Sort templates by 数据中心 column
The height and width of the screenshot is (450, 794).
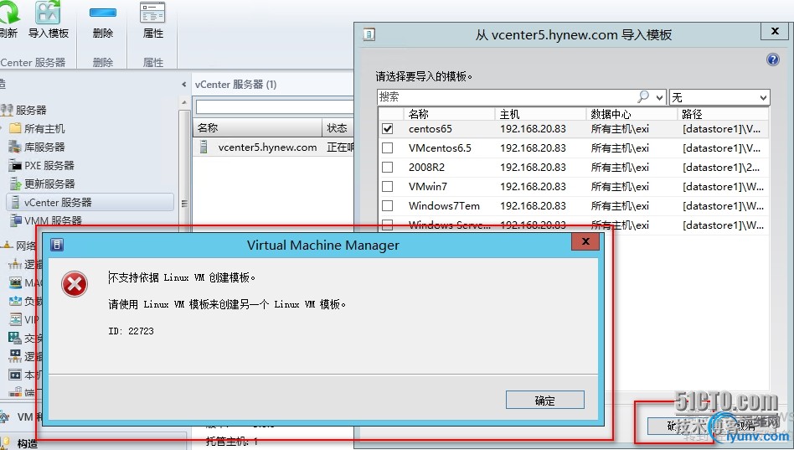coord(631,114)
